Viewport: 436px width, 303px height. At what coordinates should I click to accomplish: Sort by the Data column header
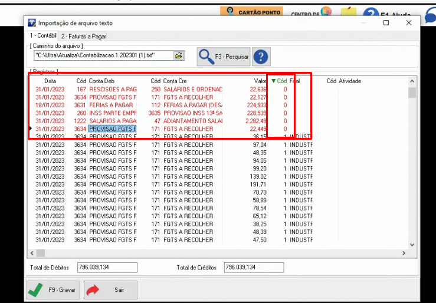tap(50, 81)
